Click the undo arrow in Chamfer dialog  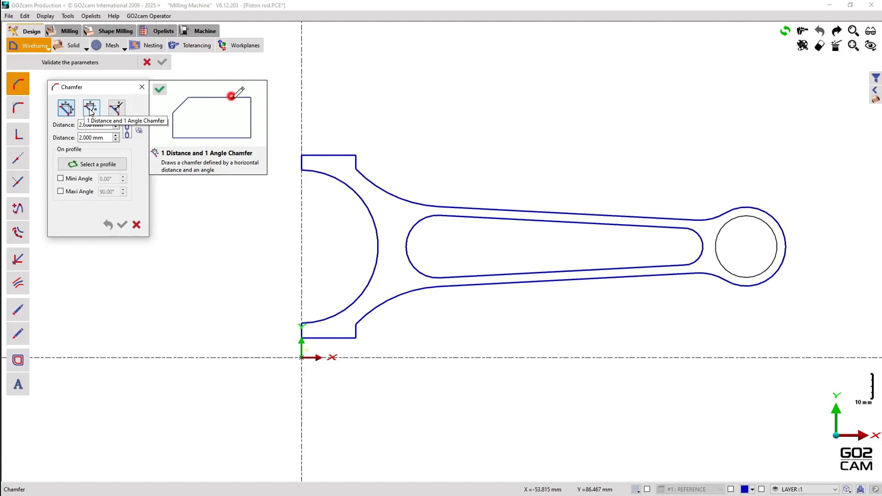108,224
